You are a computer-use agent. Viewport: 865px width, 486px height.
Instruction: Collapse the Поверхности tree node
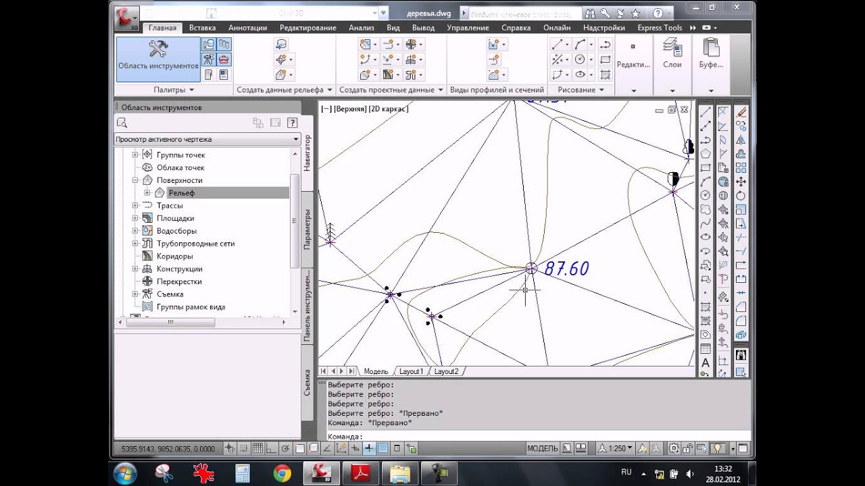(135, 180)
